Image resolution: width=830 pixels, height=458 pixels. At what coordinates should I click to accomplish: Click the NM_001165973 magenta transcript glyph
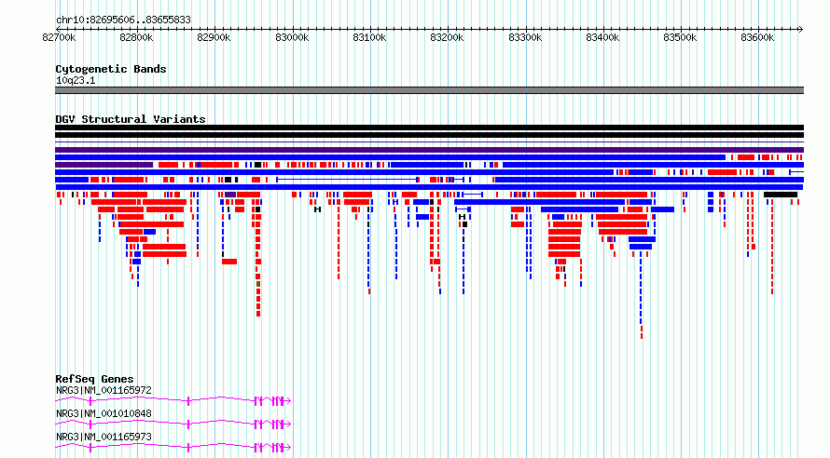173,448
